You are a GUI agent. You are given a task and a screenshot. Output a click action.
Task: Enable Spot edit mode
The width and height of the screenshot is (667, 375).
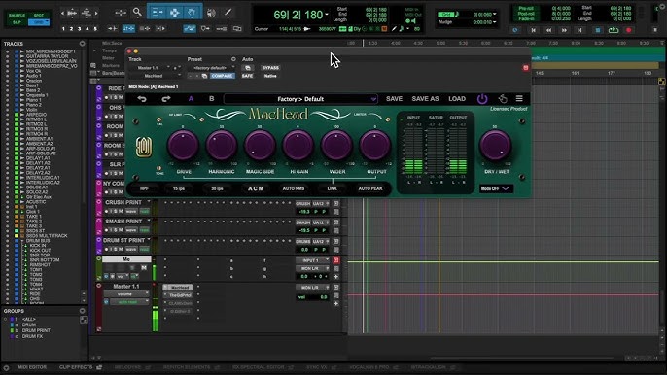coord(38,16)
